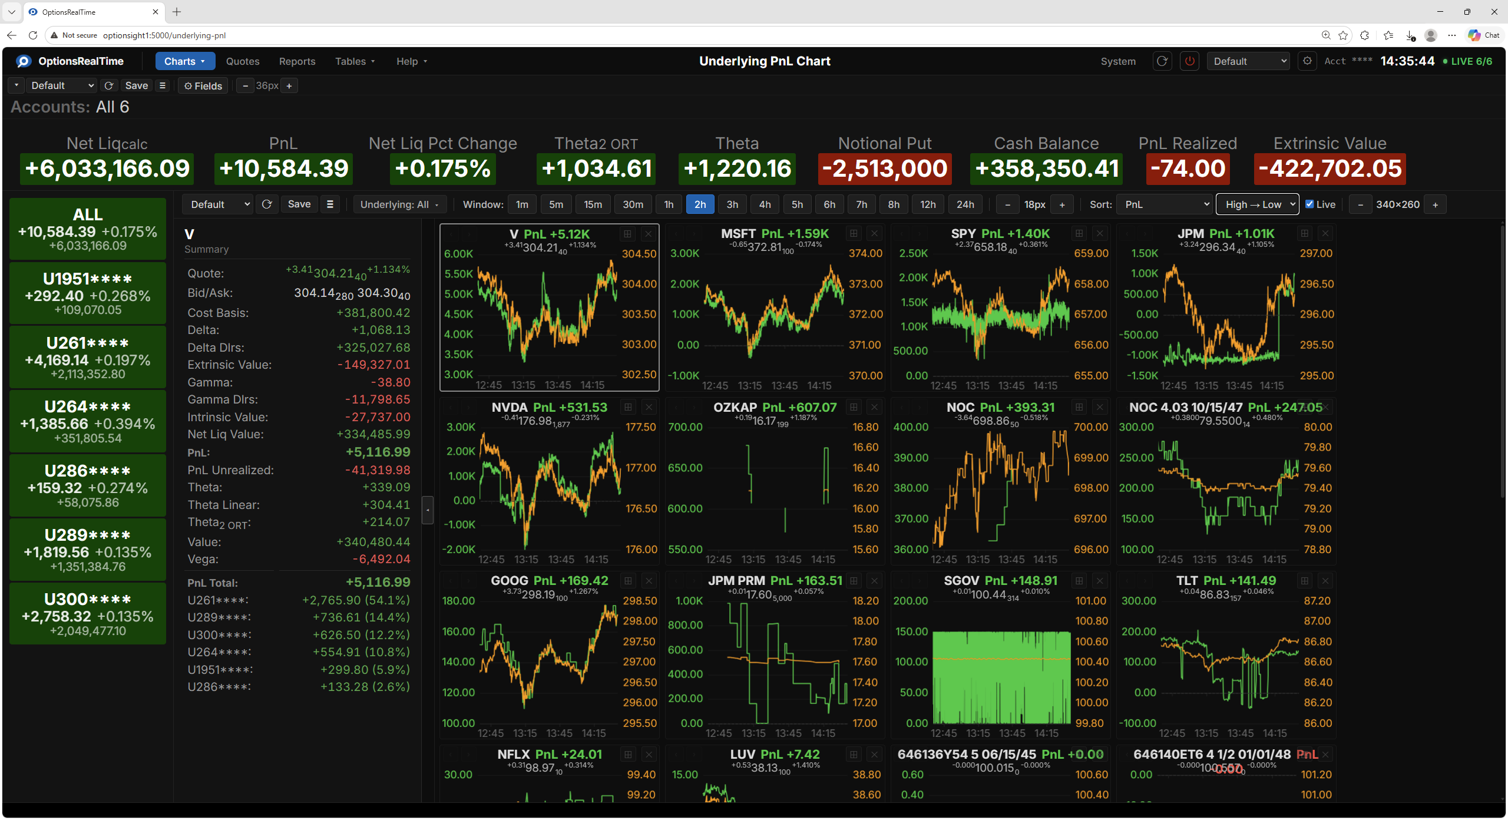Open the Fields settings button
Screen dimensions: 1508x820
tap(203, 86)
